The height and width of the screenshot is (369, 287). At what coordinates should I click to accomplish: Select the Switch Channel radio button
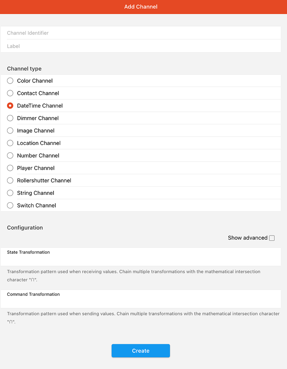(10, 205)
